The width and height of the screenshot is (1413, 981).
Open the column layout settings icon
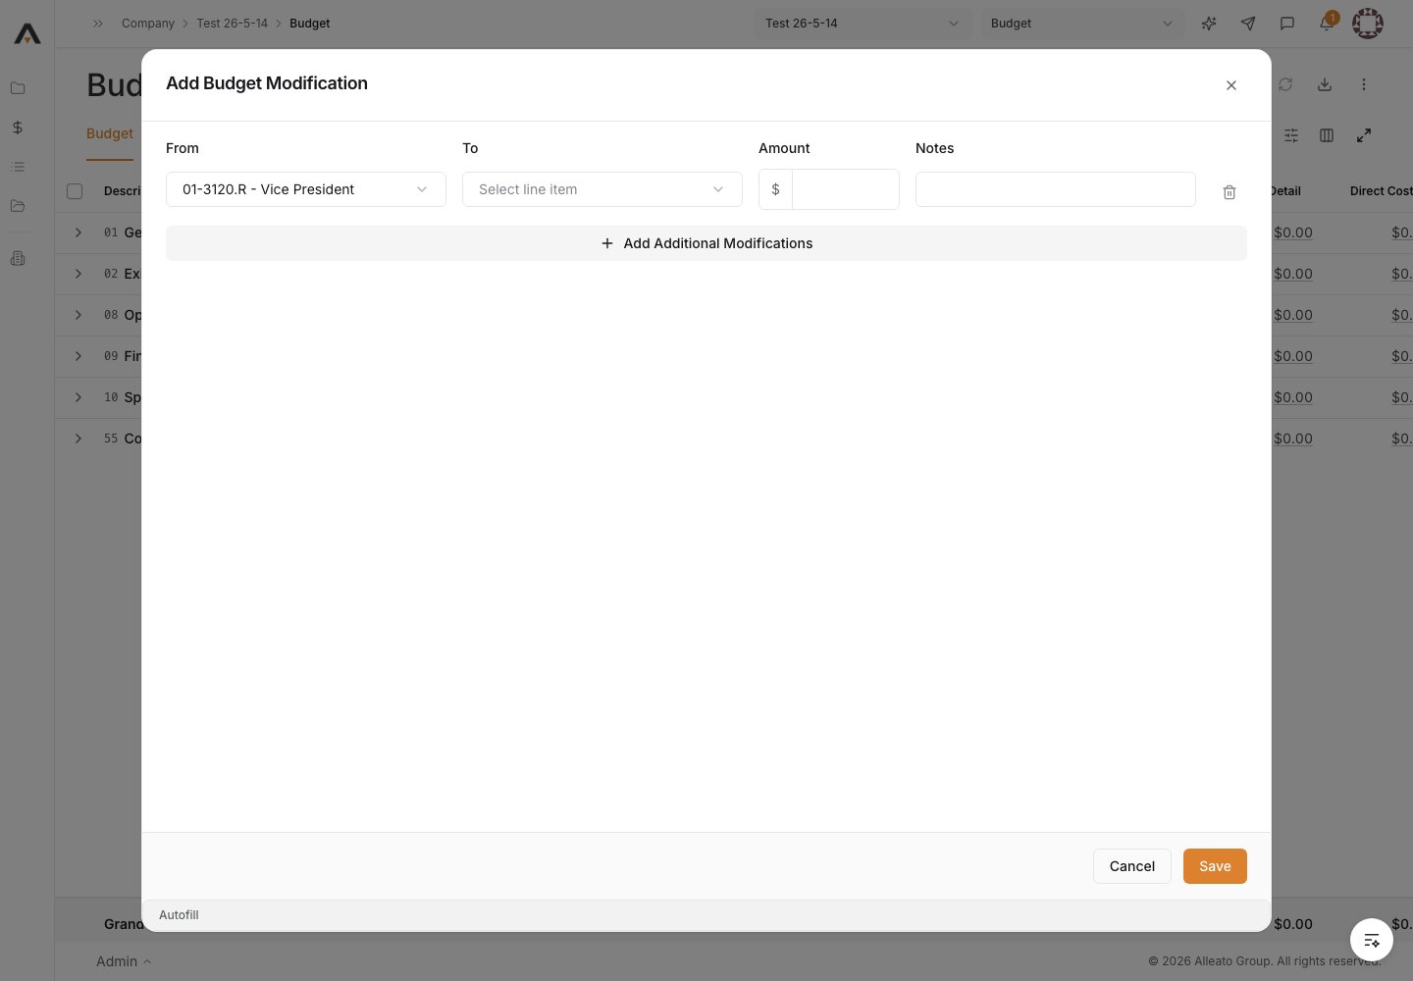click(x=1327, y=135)
